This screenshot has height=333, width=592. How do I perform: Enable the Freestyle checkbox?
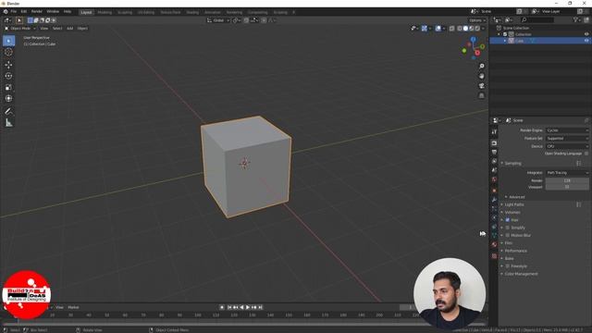(508, 266)
